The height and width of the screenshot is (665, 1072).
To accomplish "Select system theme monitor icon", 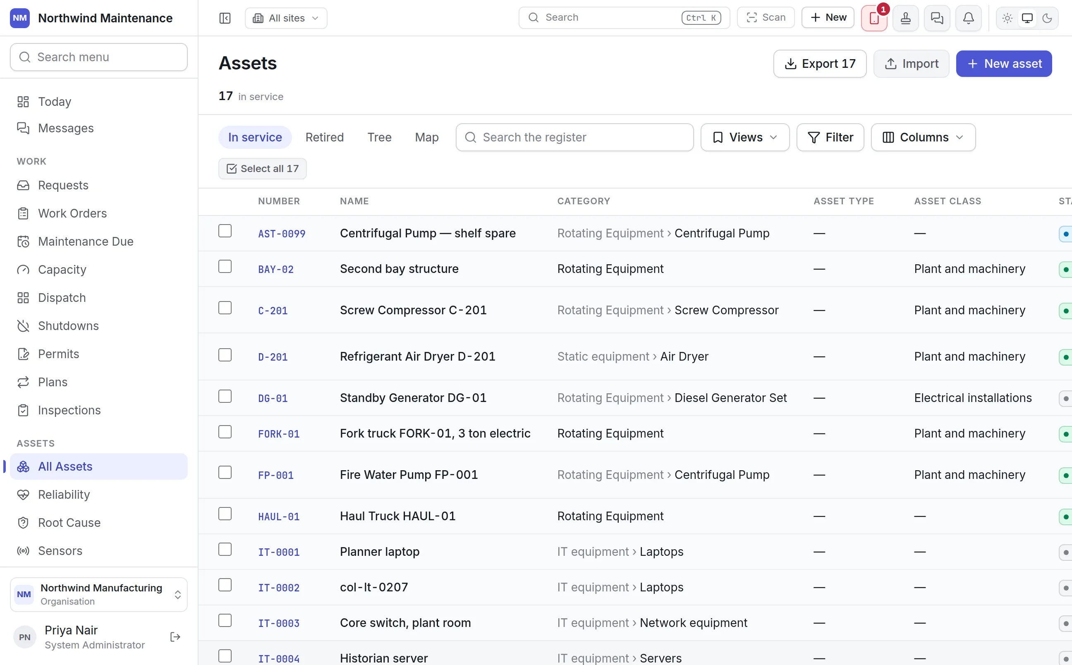I will (1027, 18).
